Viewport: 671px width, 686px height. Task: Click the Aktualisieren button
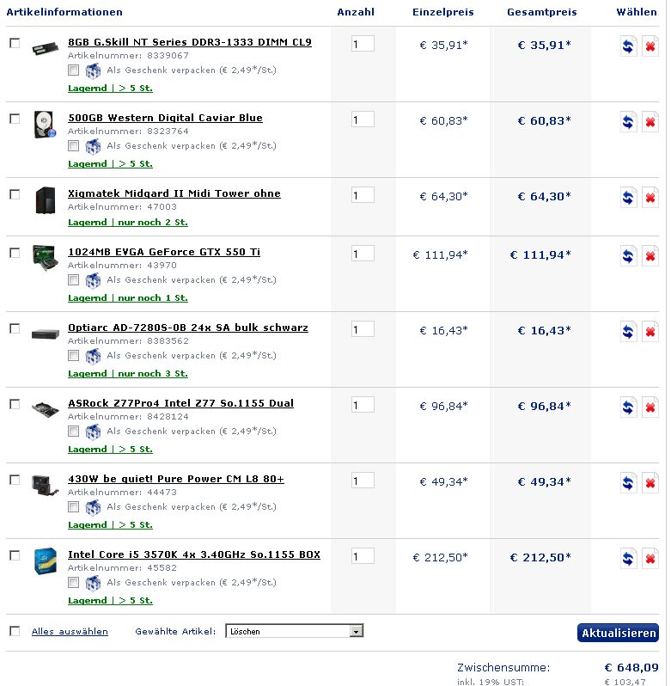pos(618,633)
